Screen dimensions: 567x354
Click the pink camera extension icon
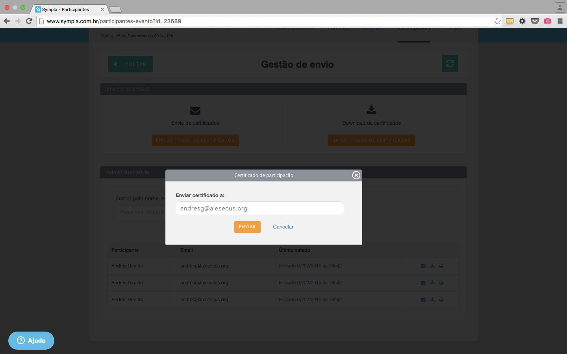click(x=547, y=21)
